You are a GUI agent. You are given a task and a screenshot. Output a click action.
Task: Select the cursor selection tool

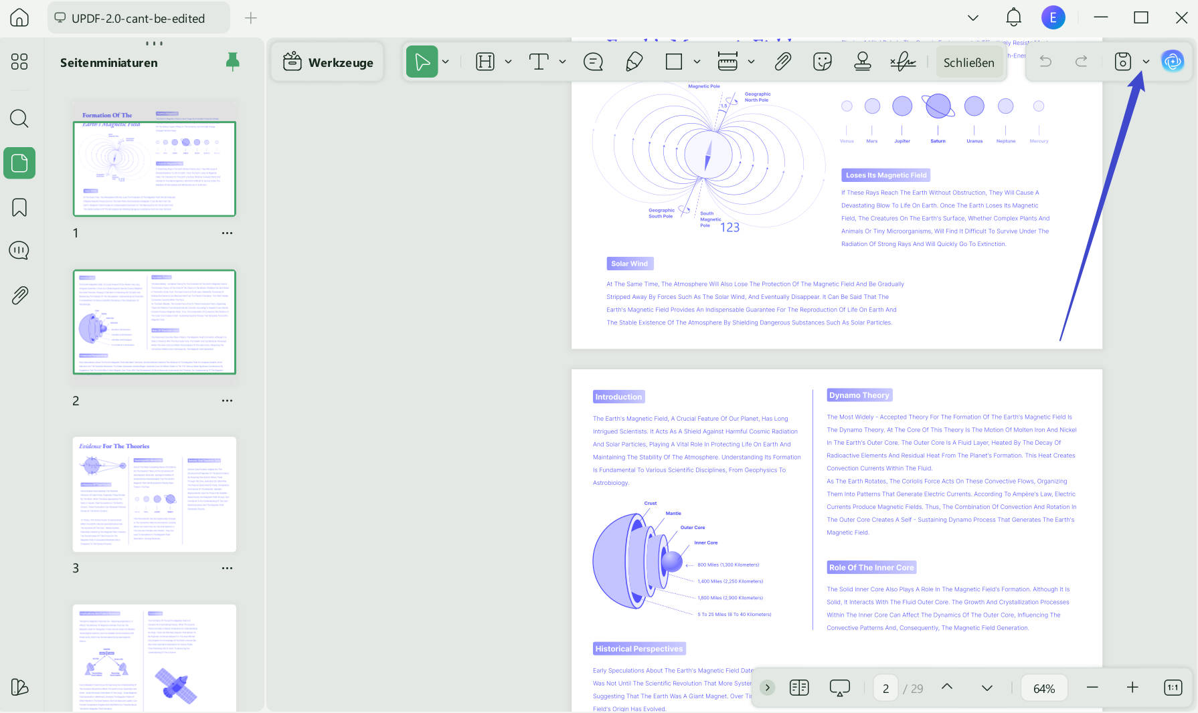[x=422, y=62]
